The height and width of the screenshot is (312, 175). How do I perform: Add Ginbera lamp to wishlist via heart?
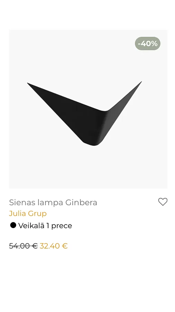coord(163,202)
